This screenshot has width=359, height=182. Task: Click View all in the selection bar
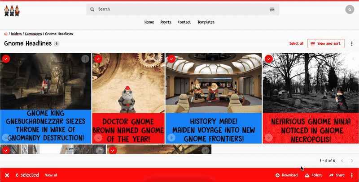pos(51,175)
